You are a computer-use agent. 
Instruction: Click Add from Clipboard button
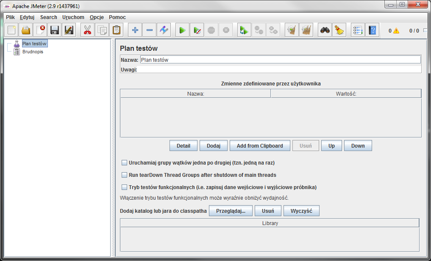(x=260, y=146)
